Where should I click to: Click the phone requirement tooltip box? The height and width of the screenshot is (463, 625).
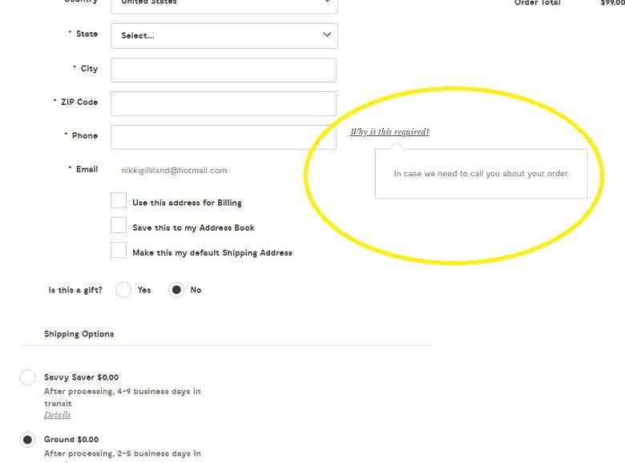tap(481, 174)
